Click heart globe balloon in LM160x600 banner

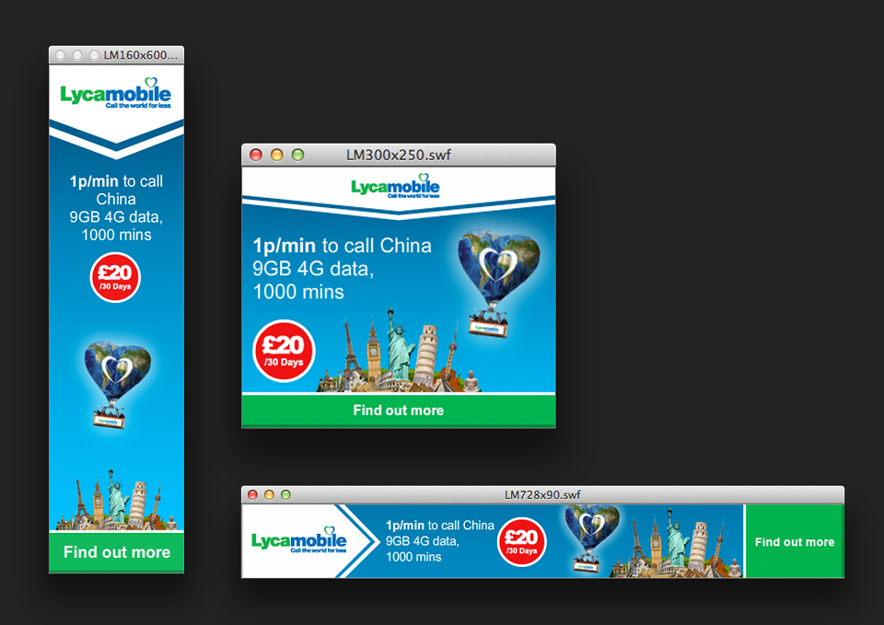click(116, 385)
